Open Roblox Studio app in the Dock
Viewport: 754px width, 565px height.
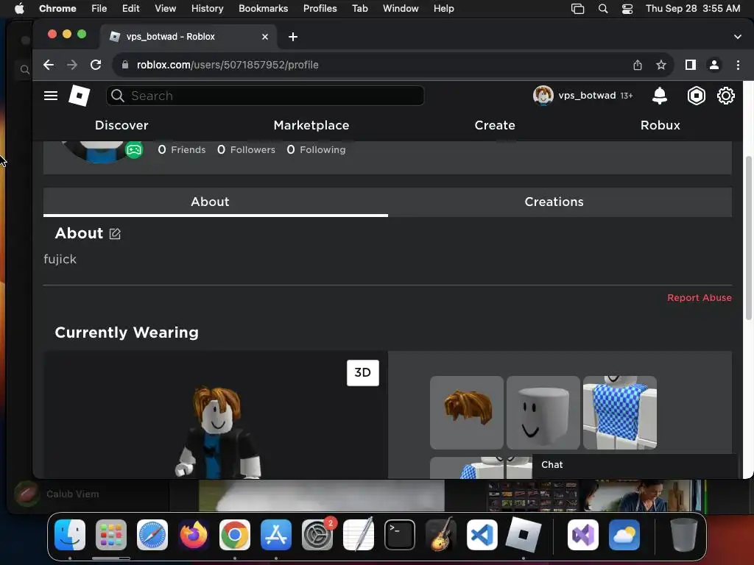[x=524, y=534]
